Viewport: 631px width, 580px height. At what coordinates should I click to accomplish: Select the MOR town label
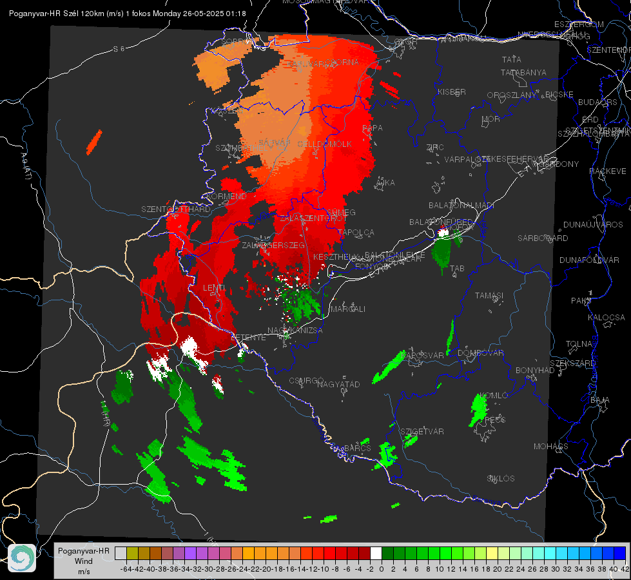[x=491, y=119]
